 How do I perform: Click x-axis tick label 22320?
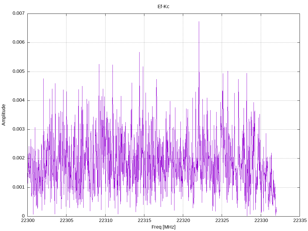tap(183, 220)
